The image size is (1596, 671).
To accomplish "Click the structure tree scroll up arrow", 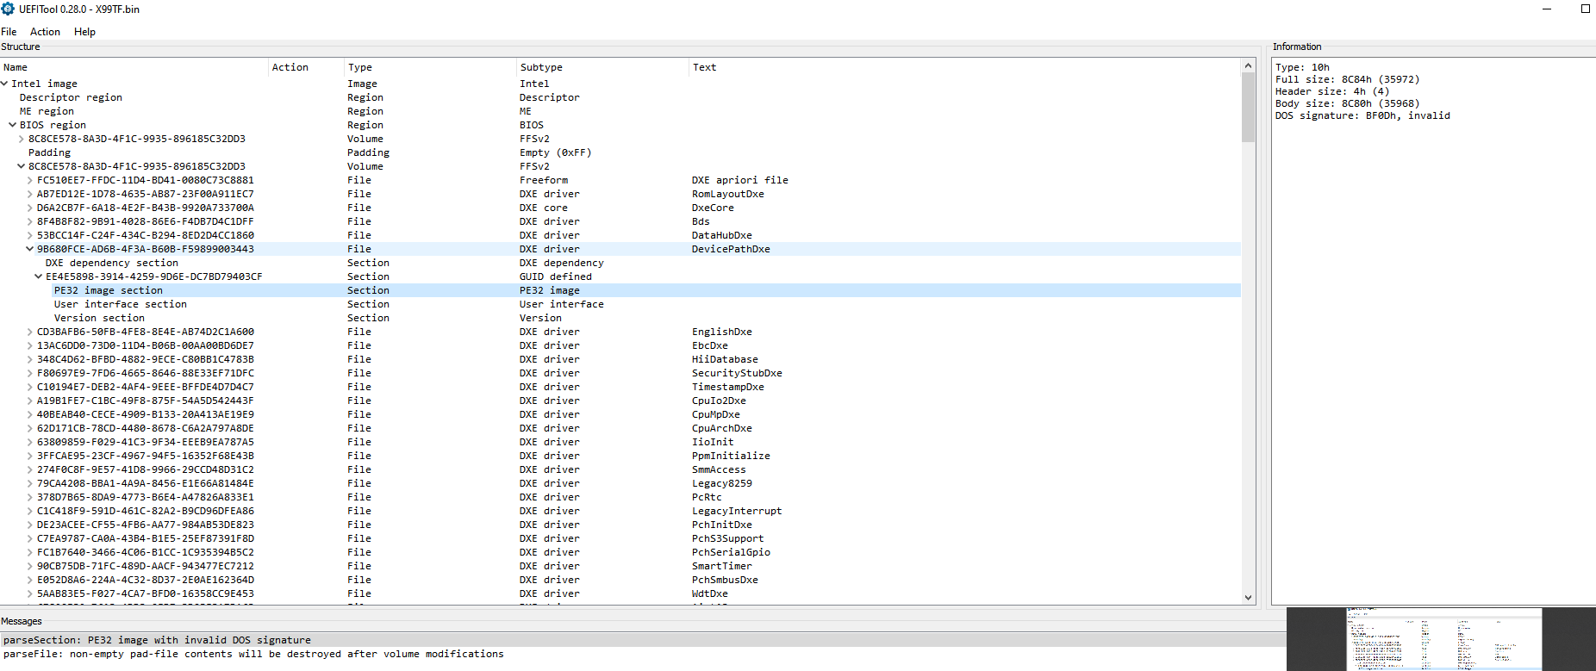I will [x=1248, y=65].
